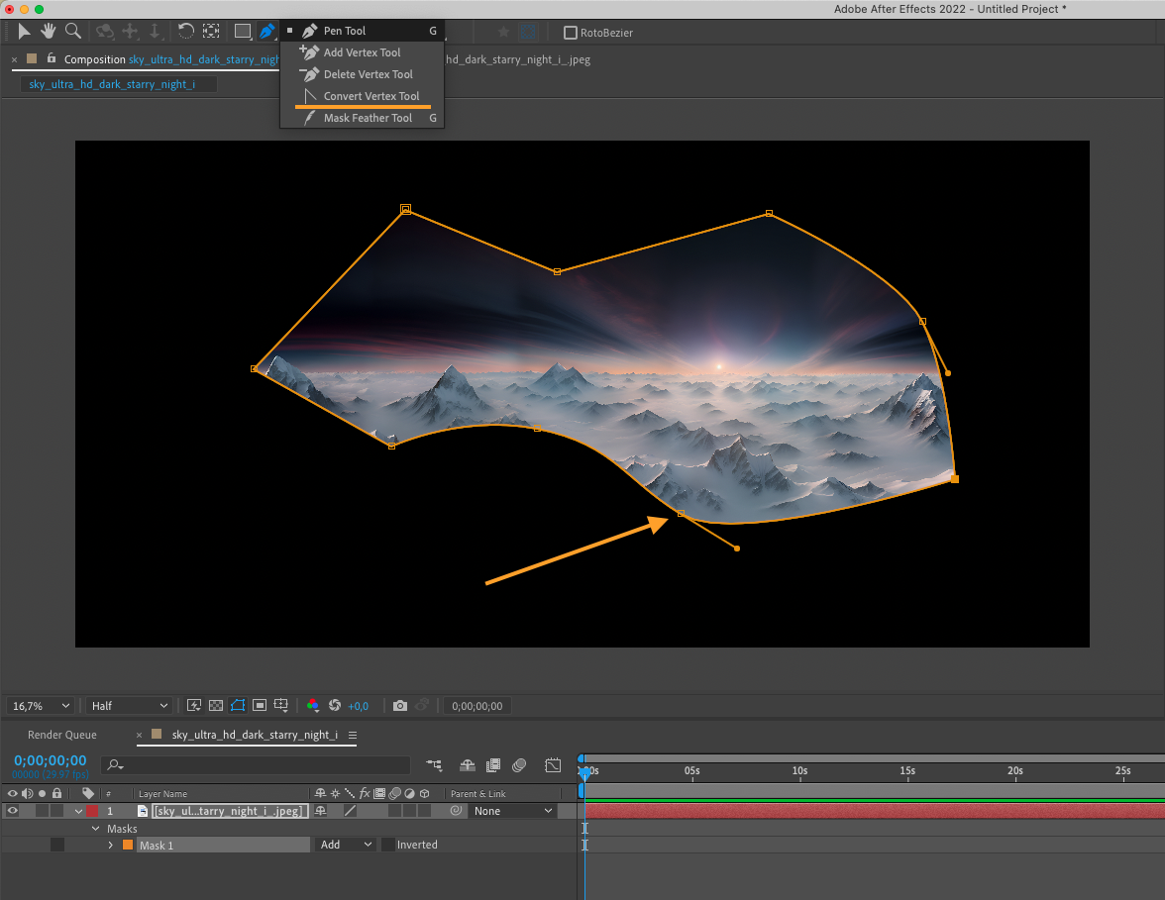Image resolution: width=1165 pixels, height=900 pixels.
Task: Select the Rectangle shape tool
Action: (242, 32)
